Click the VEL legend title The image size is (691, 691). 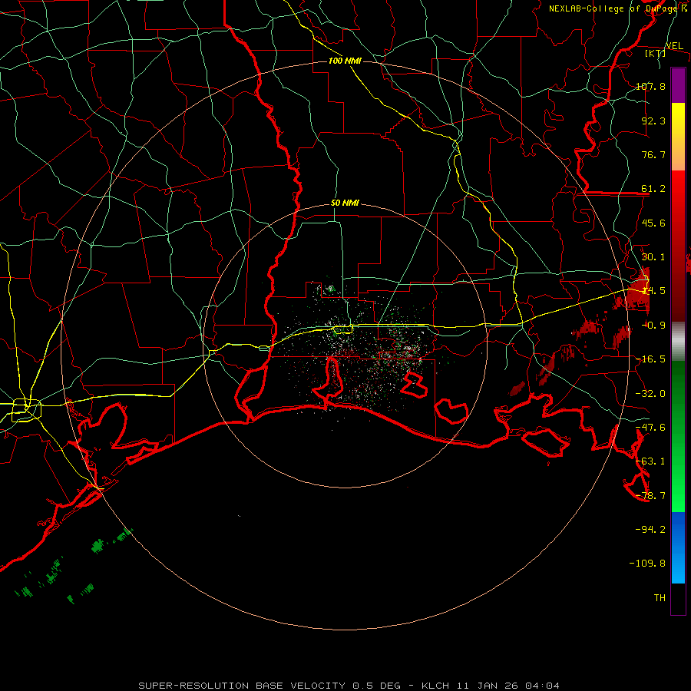click(674, 46)
